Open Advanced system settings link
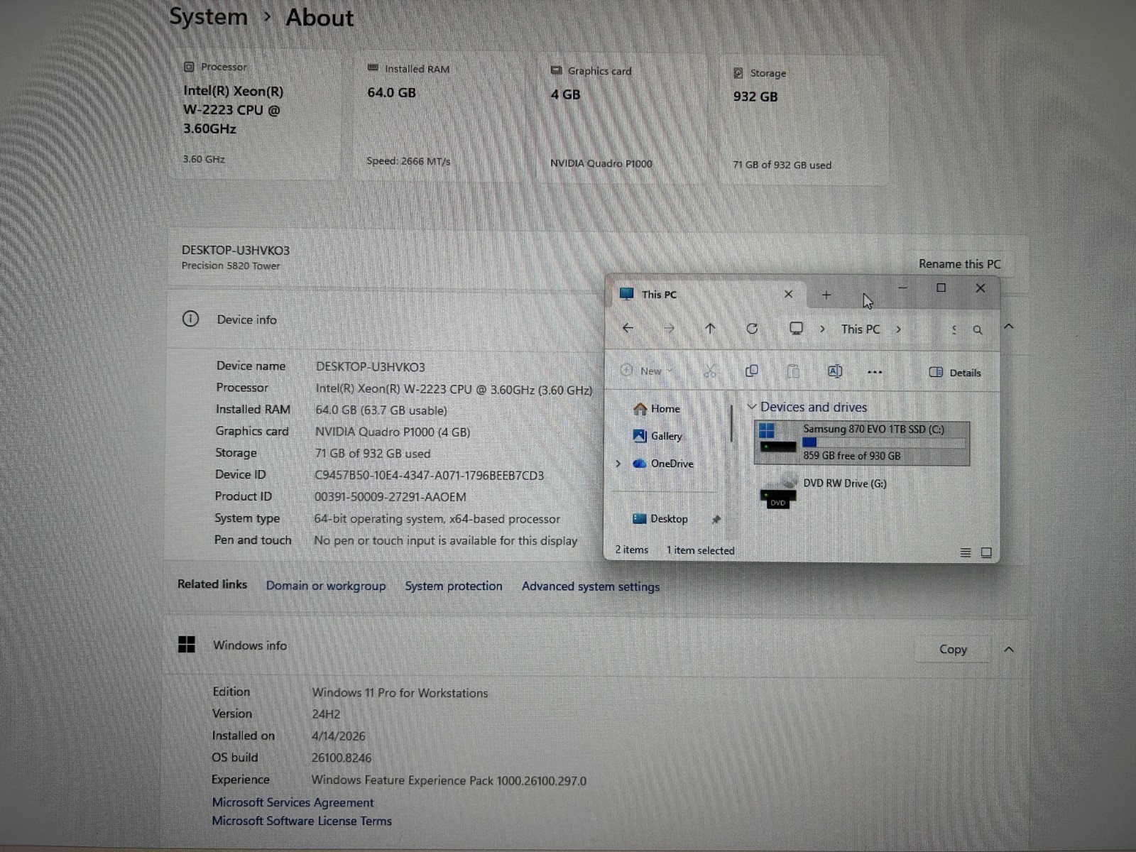This screenshot has height=852, width=1136. pyautogui.click(x=591, y=586)
